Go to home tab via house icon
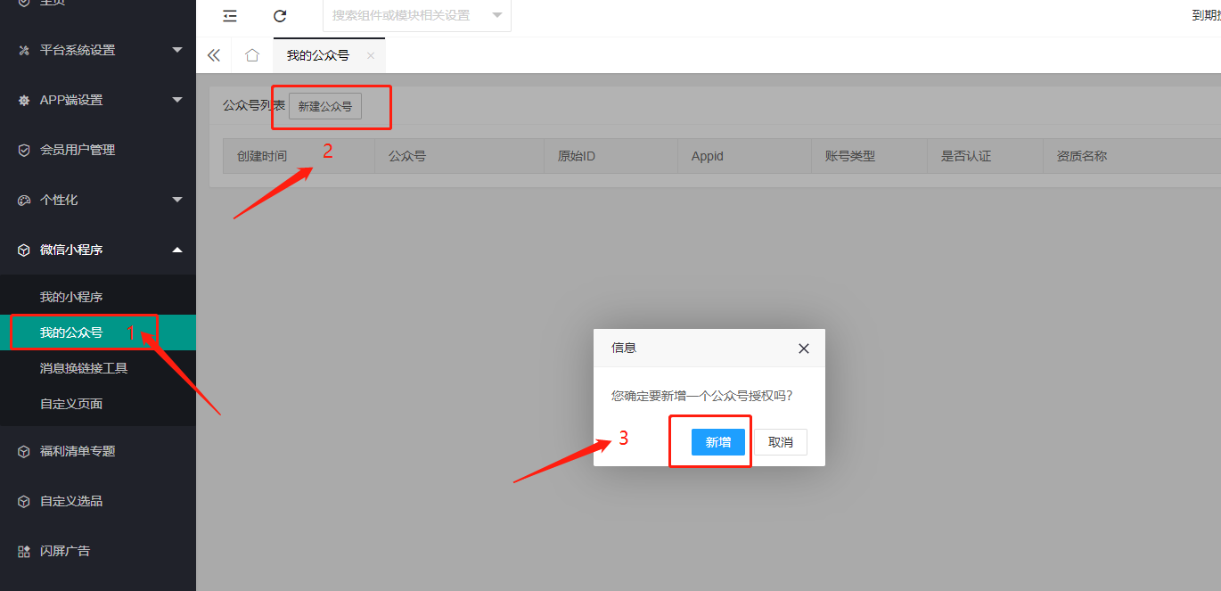 click(252, 55)
